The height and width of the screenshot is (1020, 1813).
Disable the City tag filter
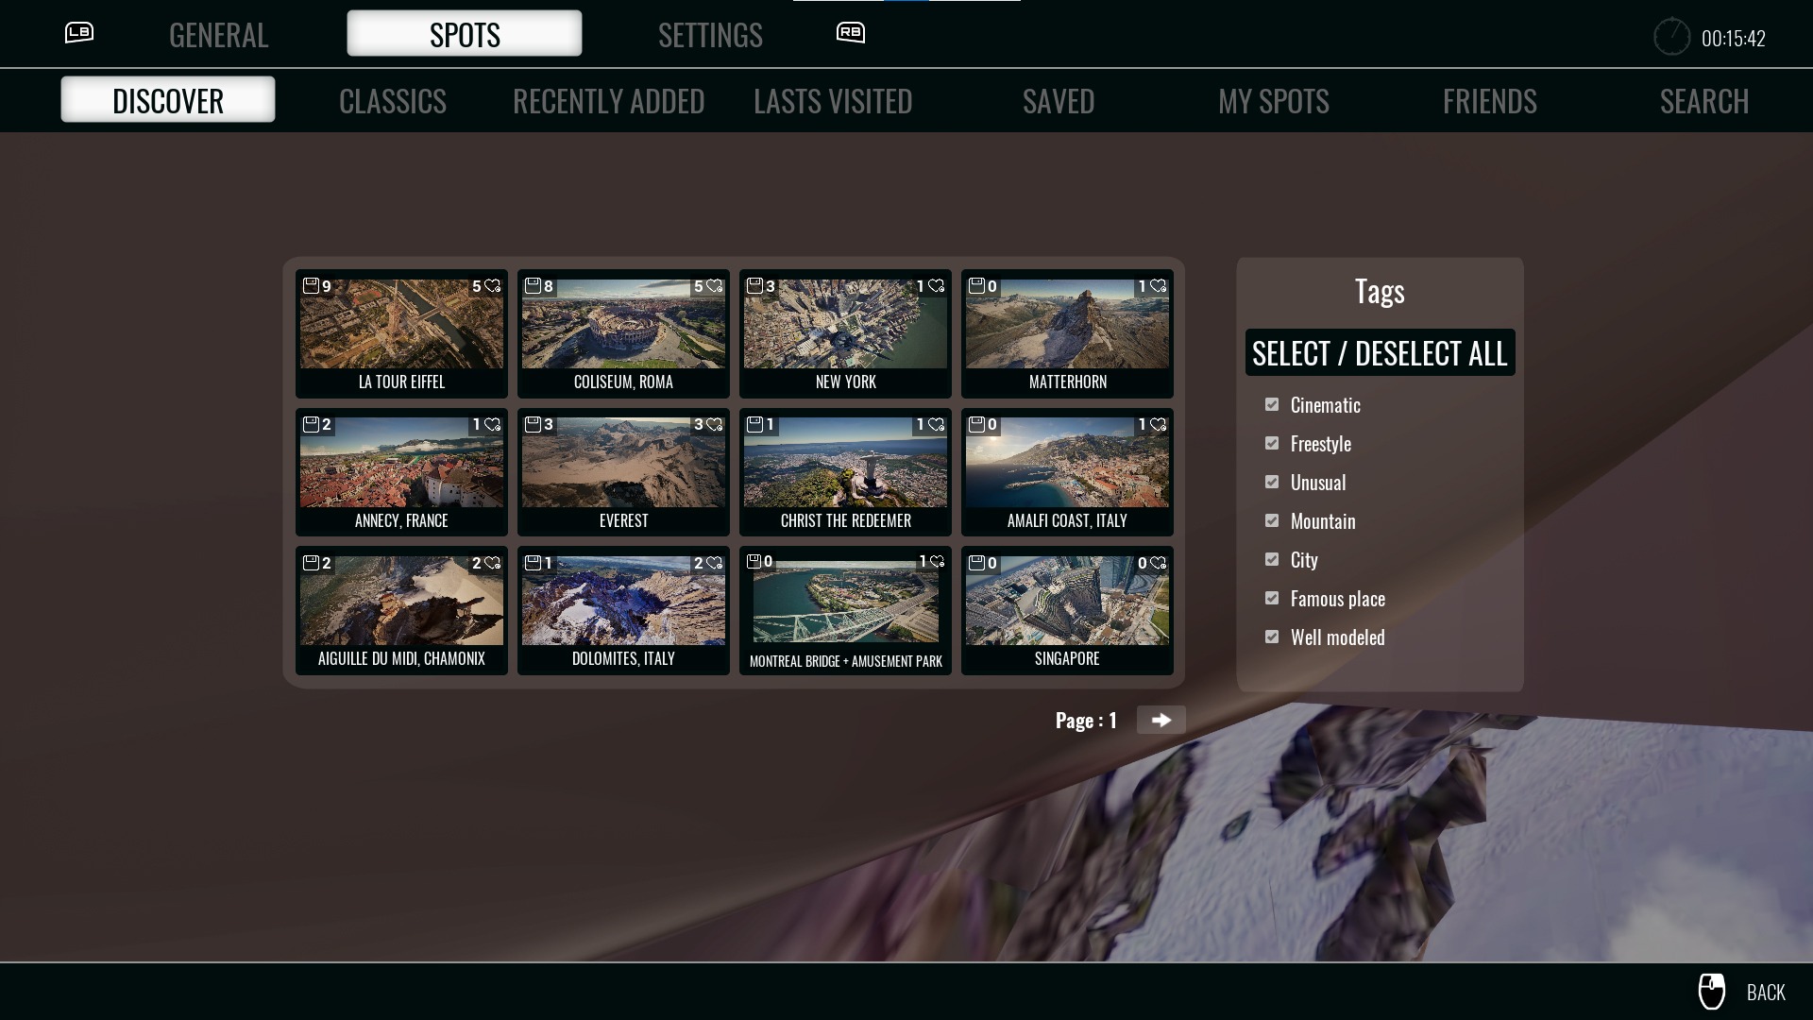pos(1272,559)
